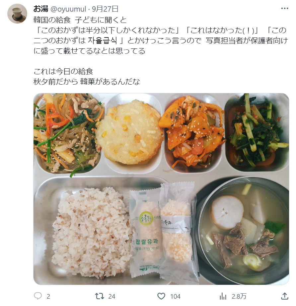Viewport: 296px width, 306px height.
Task: Open the tweet's 9月27日 timestamp
Action: click(105, 9)
